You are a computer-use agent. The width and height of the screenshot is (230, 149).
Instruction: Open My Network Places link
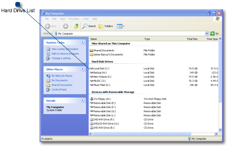[62, 76]
